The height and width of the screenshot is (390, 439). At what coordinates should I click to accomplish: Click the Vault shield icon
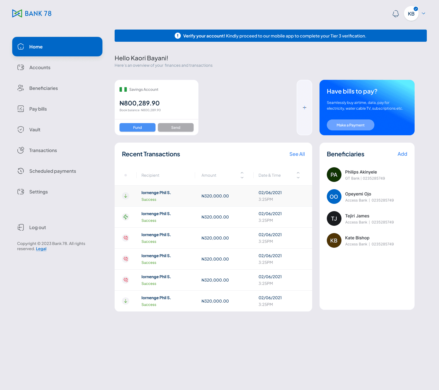pos(21,129)
